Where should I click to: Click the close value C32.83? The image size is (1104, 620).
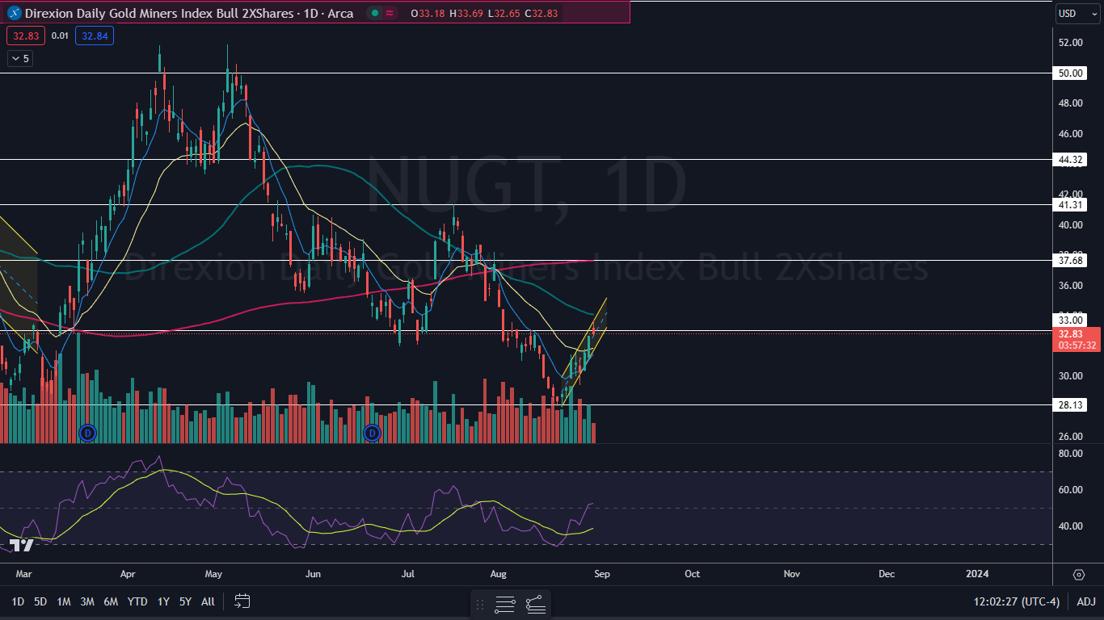pyautogui.click(x=541, y=13)
